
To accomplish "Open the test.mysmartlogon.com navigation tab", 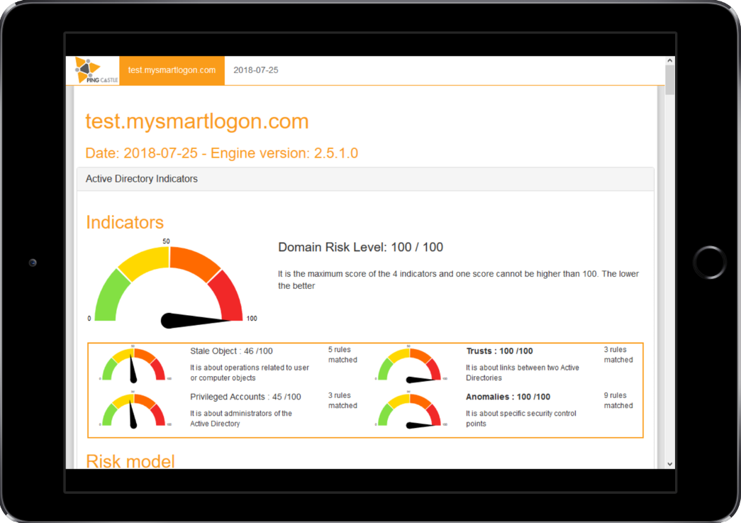I will pyautogui.click(x=172, y=70).
